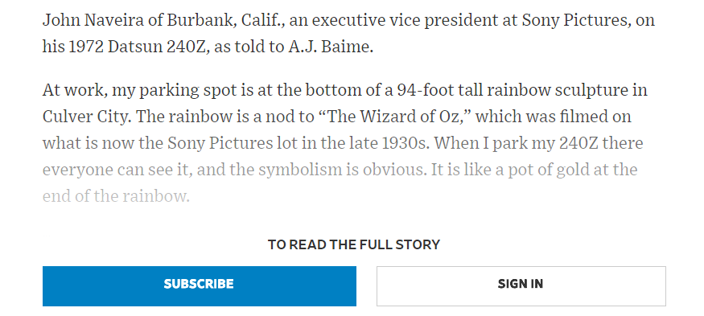Screen dimensions: 704x316
Task: Click the blue Subscribe button
Action: point(200,286)
